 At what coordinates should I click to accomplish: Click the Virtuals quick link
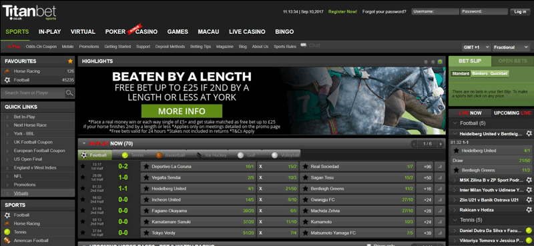(x=21, y=193)
